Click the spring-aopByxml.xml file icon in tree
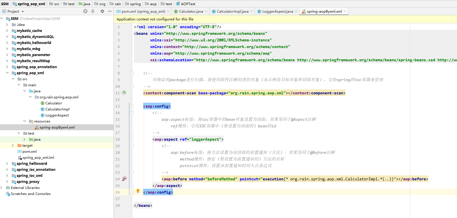 (37, 127)
